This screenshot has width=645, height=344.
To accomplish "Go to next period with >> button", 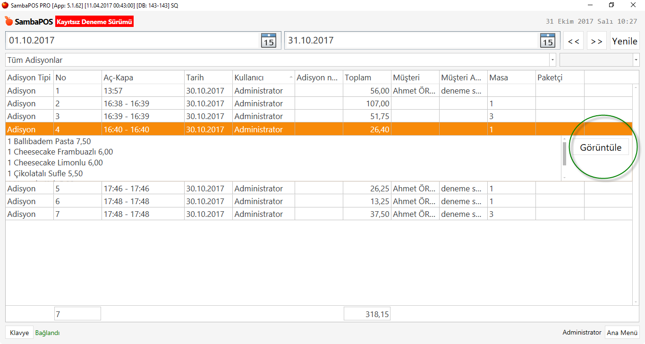I will pos(597,41).
